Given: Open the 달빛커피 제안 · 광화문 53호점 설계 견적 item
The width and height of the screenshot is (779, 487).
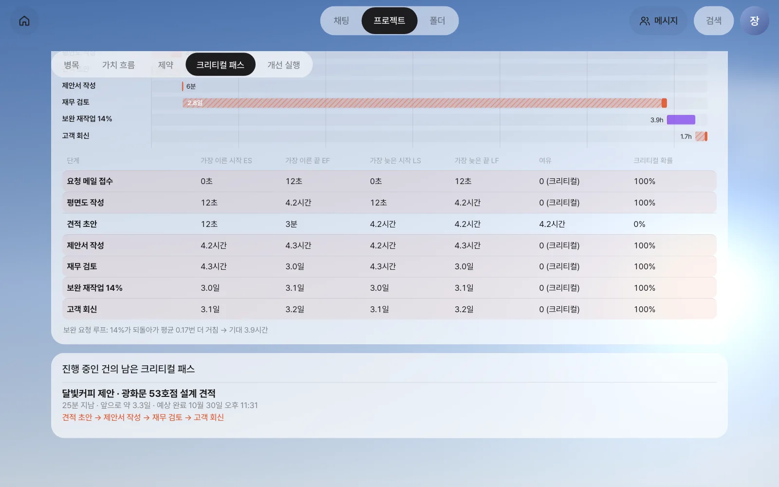Looking at the screenshot, I should [139, 393].
